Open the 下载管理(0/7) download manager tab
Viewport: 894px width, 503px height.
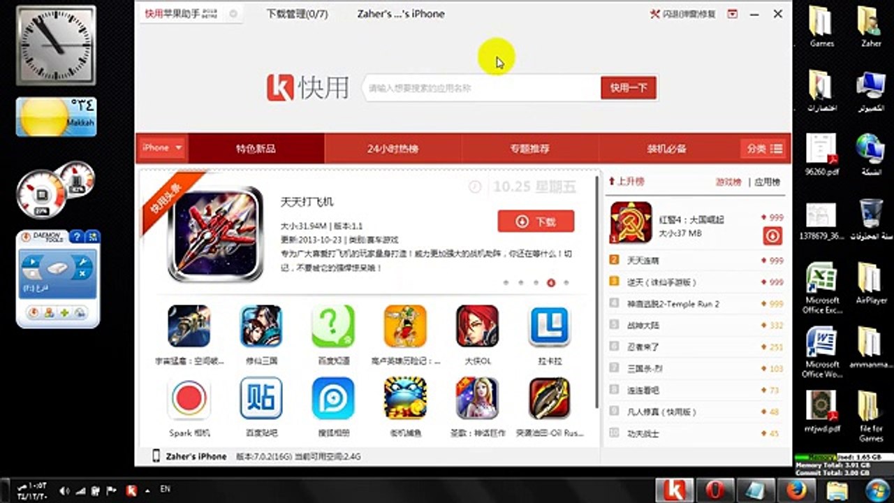(297, 14)
